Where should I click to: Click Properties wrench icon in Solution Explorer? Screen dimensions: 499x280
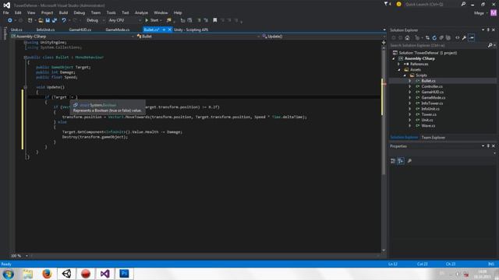pyautogui.click(x=465, y=38)
